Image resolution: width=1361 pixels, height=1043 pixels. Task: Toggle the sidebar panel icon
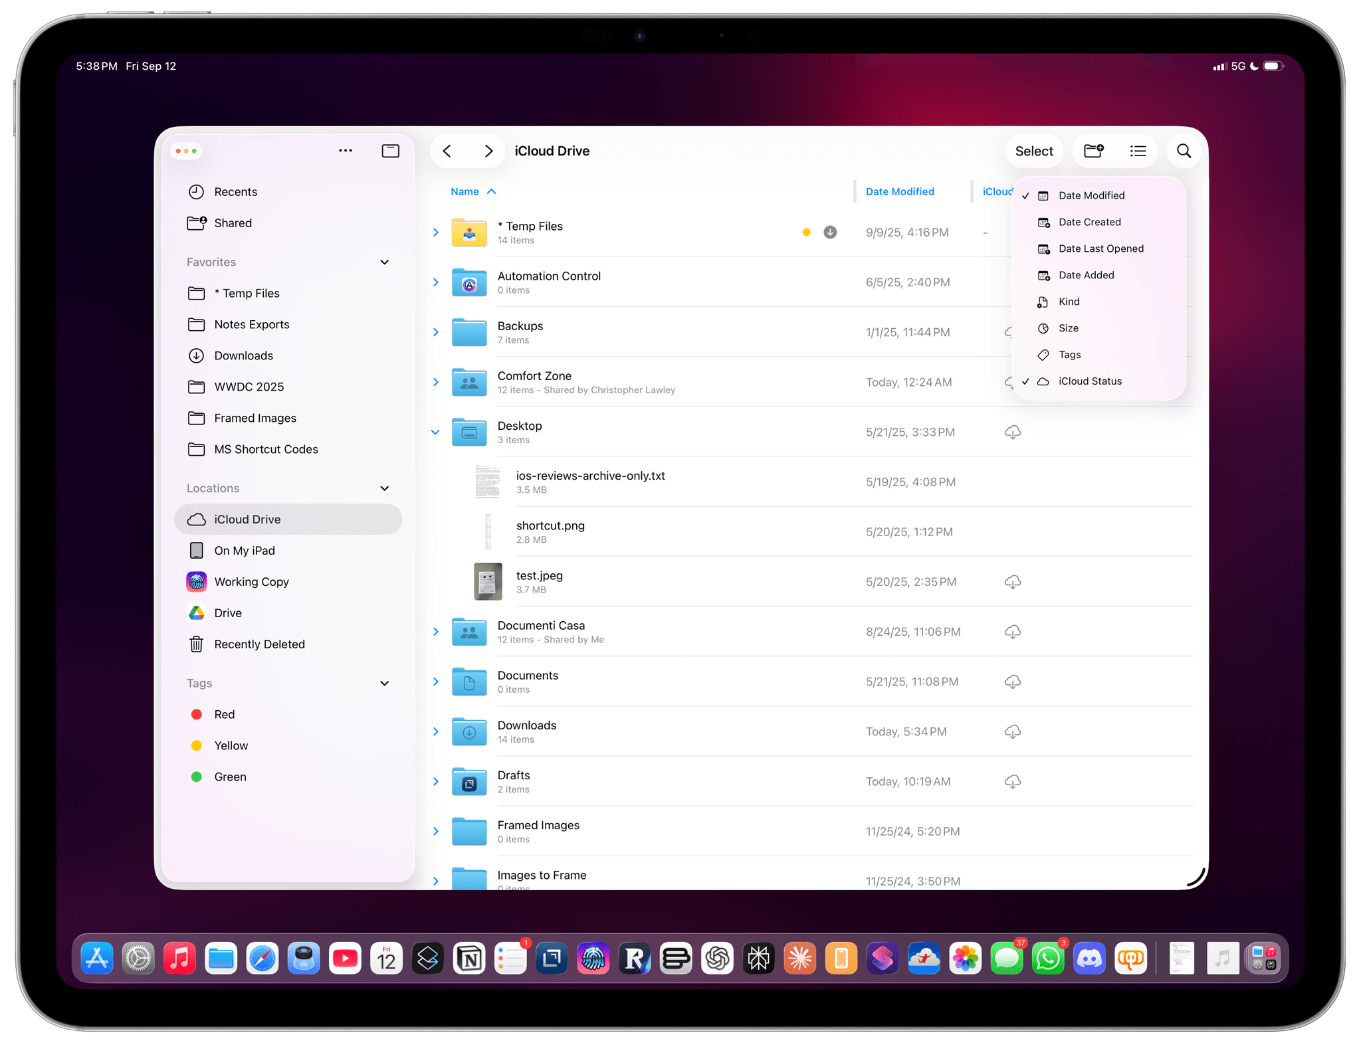[x=390, y=151]
